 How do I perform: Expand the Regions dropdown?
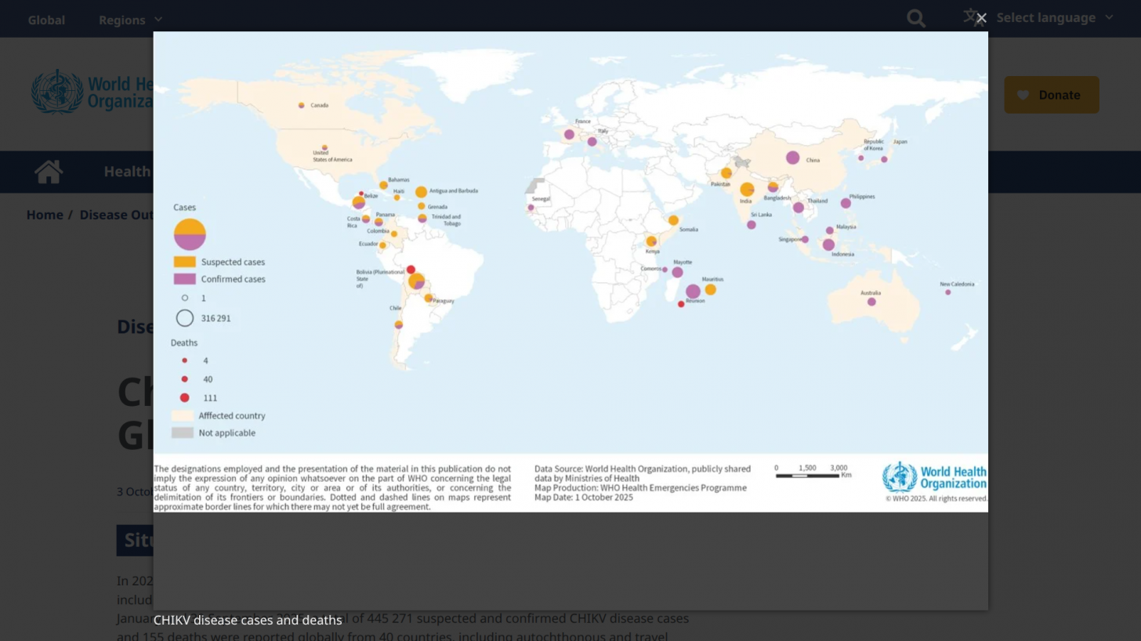(x=130, y=20)
